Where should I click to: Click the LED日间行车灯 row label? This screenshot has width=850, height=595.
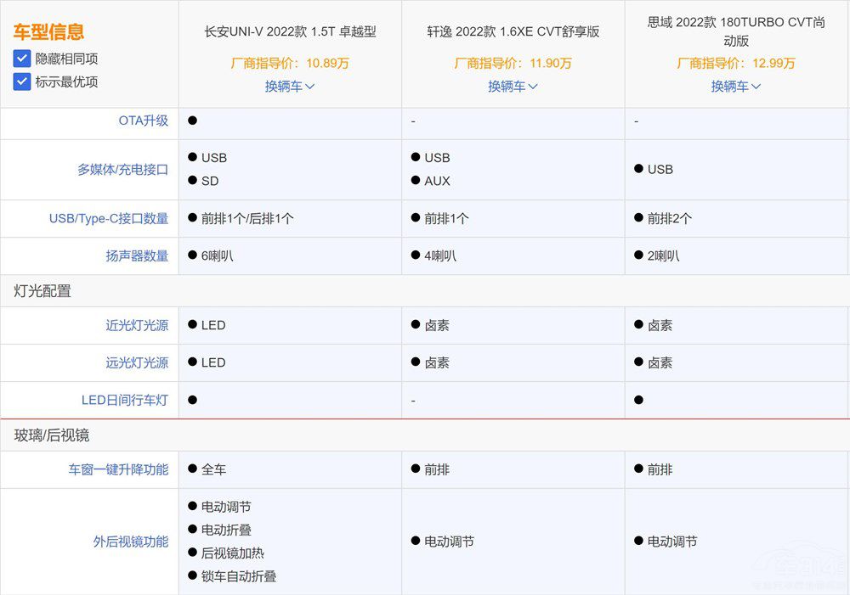(124, 400)
